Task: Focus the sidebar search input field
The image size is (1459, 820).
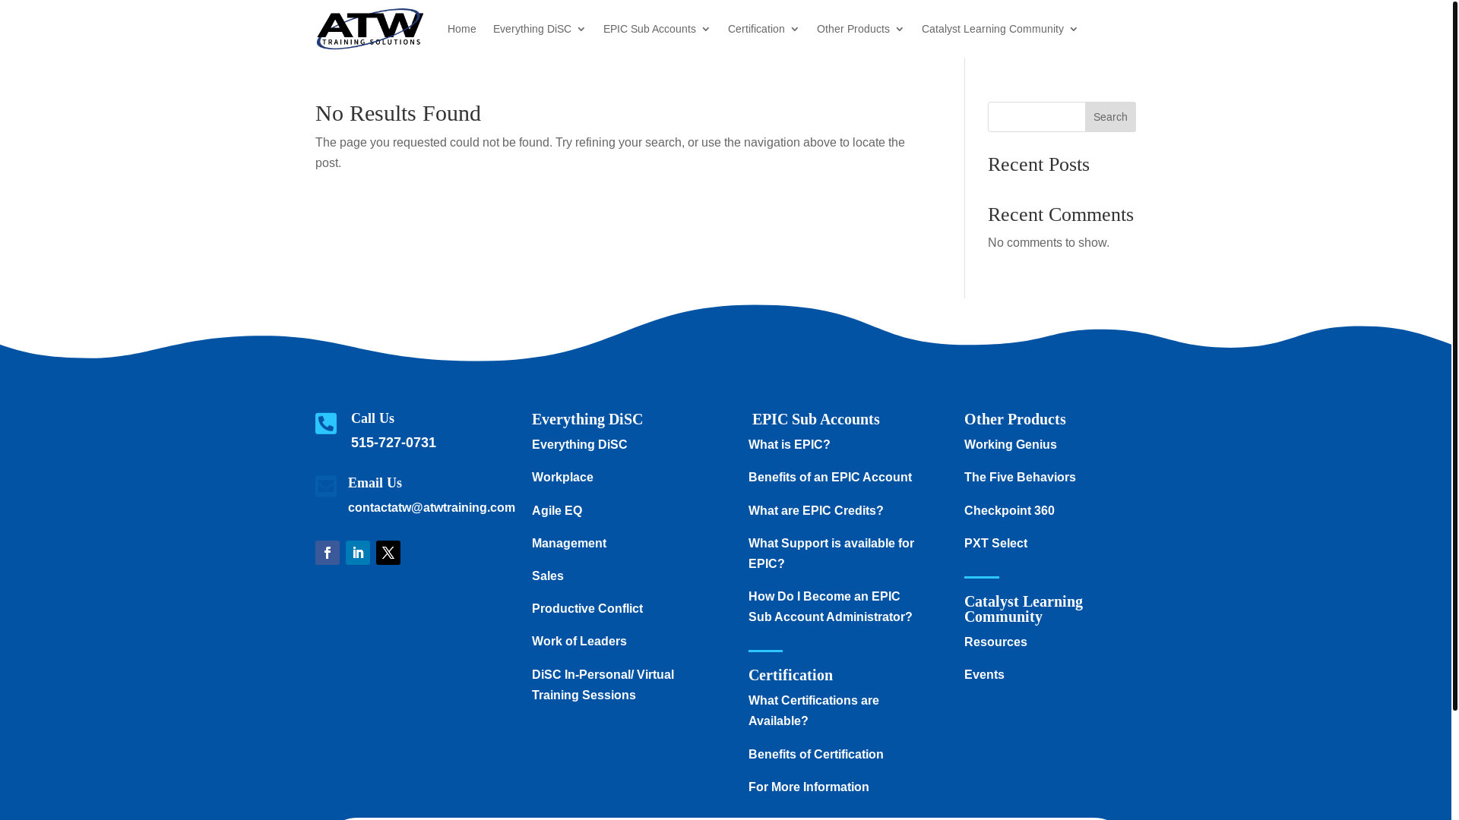Action: [1036, 117]
